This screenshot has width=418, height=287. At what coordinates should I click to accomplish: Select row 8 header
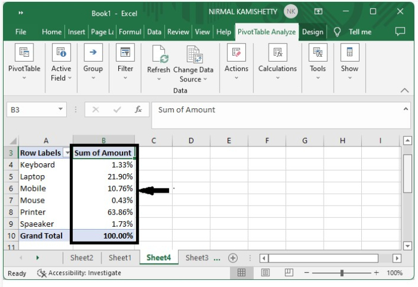[11, 212]
